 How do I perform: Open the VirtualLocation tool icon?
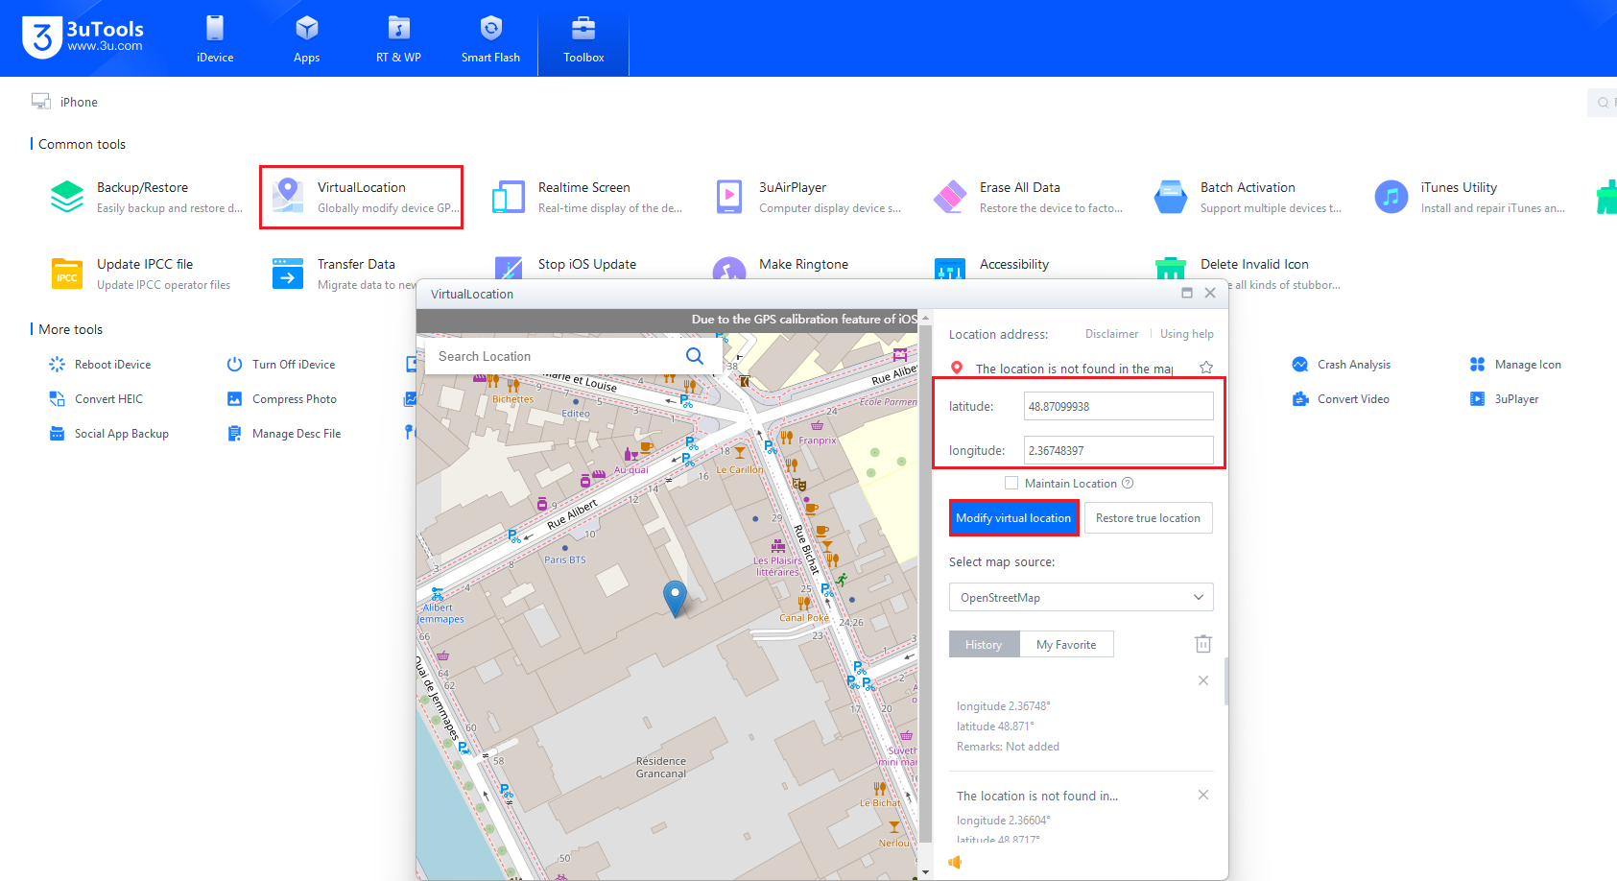pos(288,196)
